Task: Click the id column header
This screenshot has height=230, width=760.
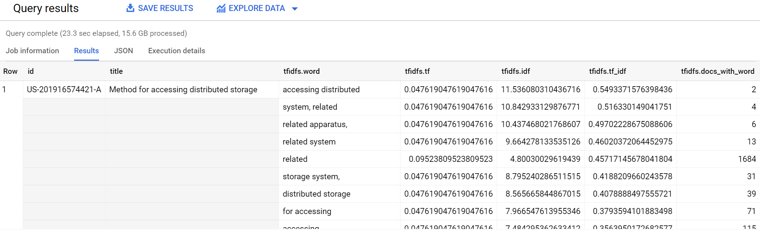Action: (x=31, y=71)
